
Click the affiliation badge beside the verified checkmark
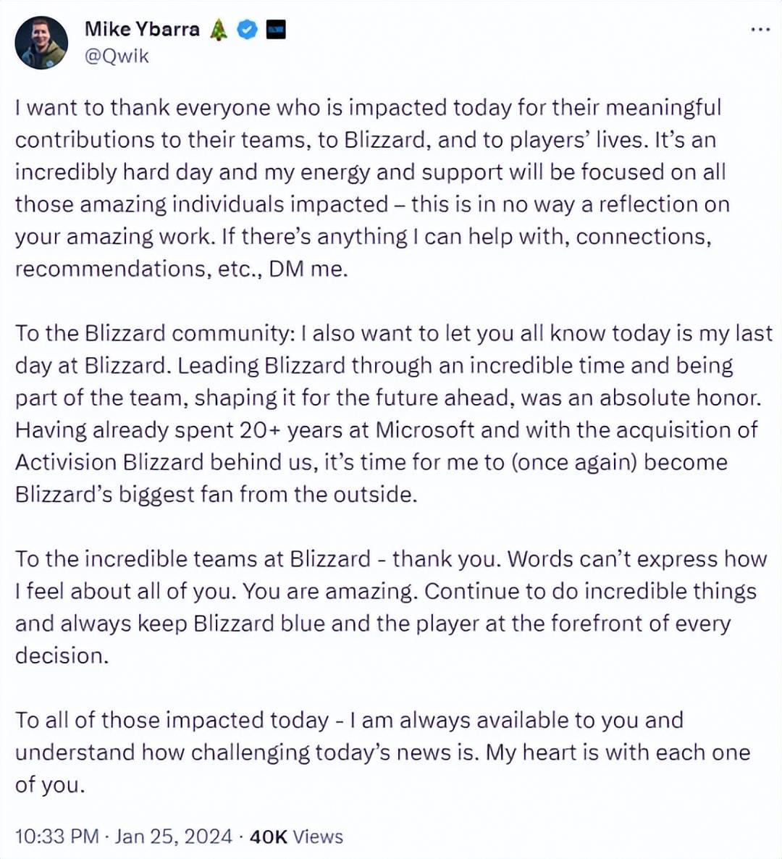pyautogui.click(x=276, y=30)
